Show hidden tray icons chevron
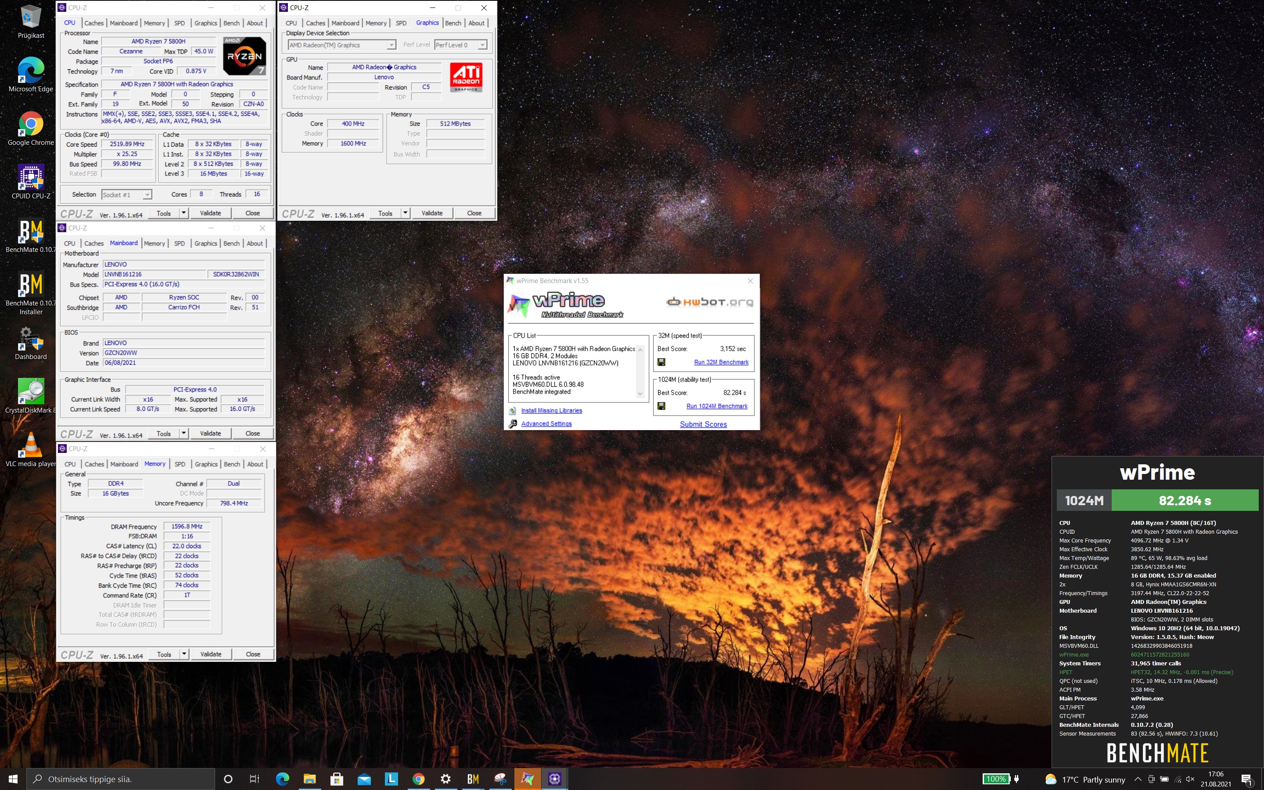This screenshot has height=790, width=1264. [x=1138, y=779]
